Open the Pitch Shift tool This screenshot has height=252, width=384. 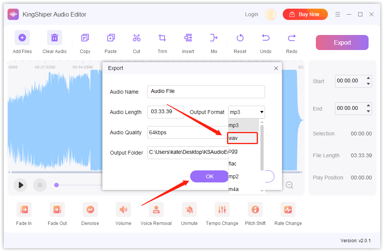pos(255,209)
